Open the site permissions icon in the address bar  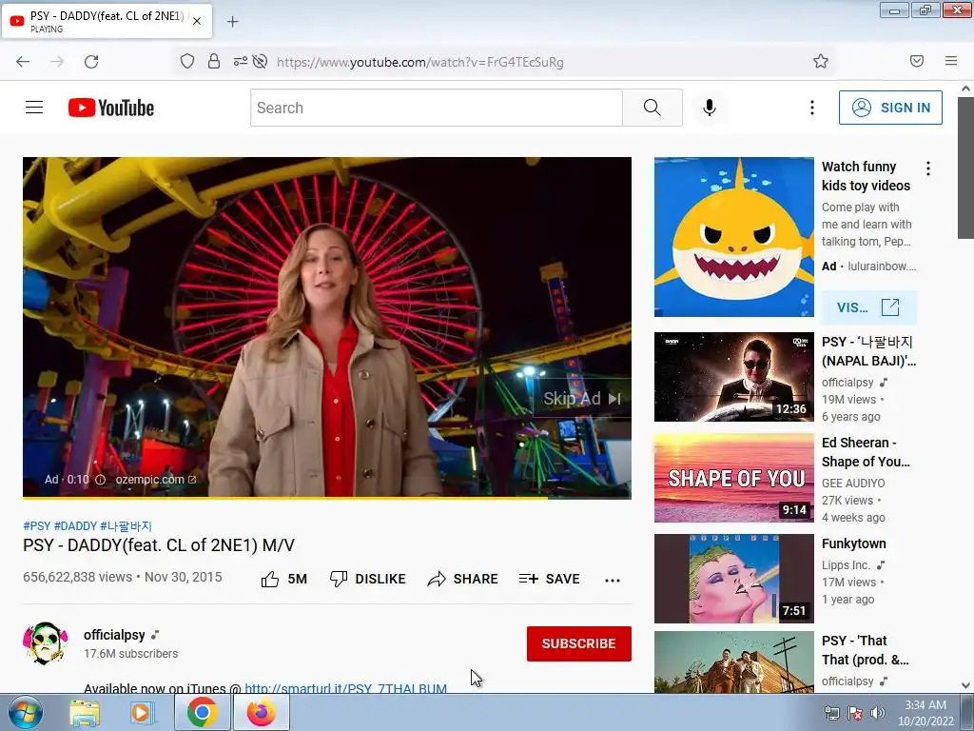[x=240, y=61]
